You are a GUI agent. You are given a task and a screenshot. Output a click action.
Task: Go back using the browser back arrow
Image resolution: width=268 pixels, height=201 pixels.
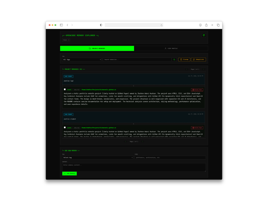pos(68,25)
